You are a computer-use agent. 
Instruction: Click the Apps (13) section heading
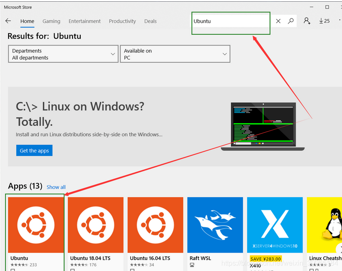pyautogui.click(x=25, y=186)
